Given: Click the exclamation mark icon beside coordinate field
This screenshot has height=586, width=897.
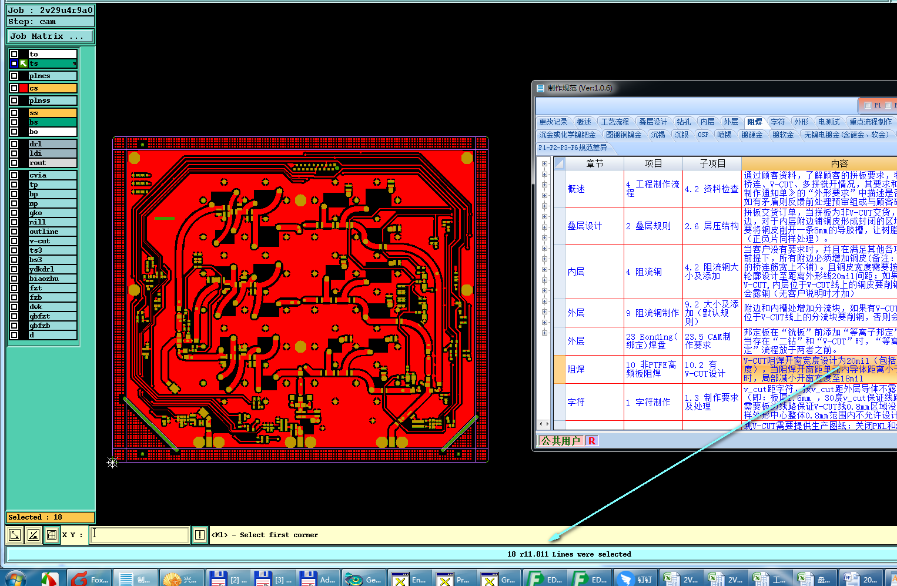Looking at the screenshot, I should pyautogui.click(x=200, y=535).
